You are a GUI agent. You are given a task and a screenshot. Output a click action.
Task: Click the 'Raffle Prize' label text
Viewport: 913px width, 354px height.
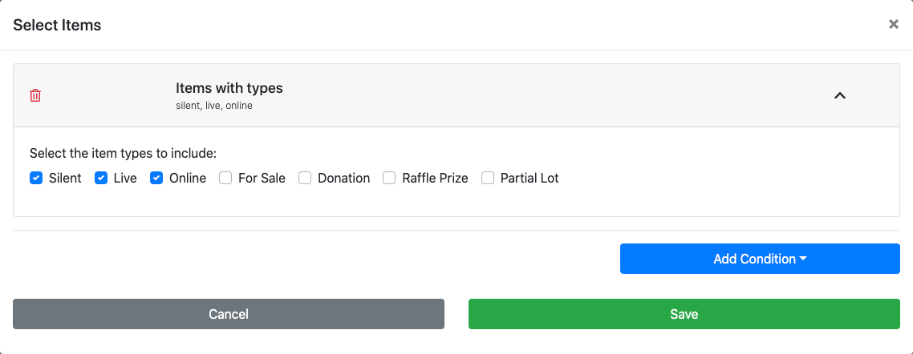pos(435,178)
